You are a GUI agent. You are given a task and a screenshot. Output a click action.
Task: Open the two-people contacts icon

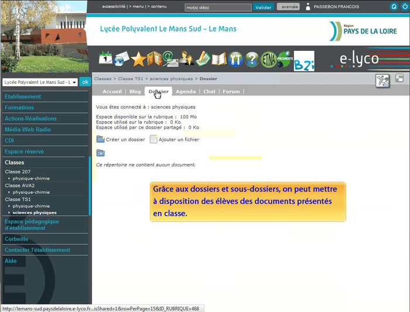186,59
